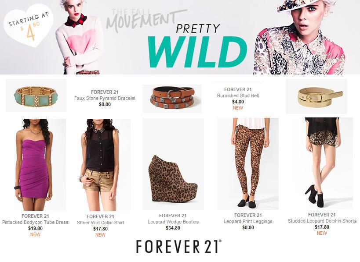Screen dimensions: 360x262
Task: View the Leopard Print Leggings photo
Action: pyautogui.click(x=248, y=163)
